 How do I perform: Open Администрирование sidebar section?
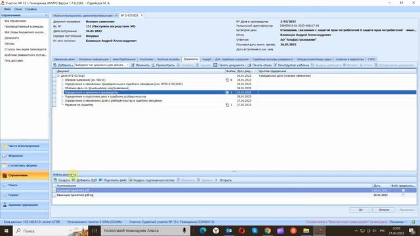point(25,205)
